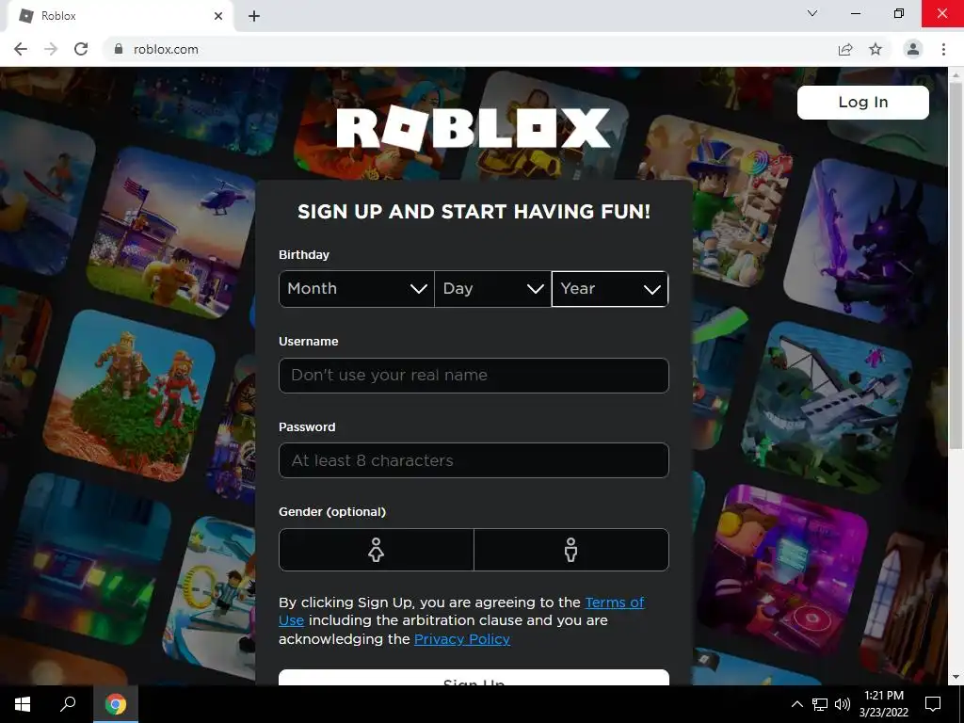Click the helicopter game thumbnail
Image resolution: width=964 pixels, height=723 pixels.
172,233
